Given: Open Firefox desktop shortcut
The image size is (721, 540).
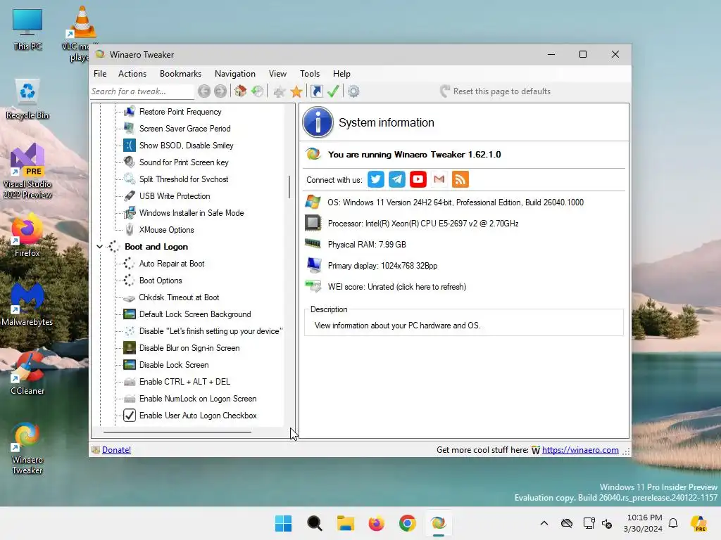Looking at the screenshot, I should click(27, 235).
